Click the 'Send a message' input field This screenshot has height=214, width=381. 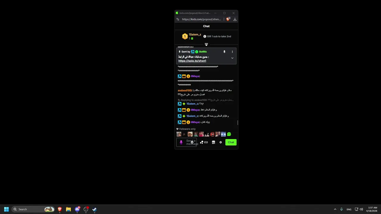[187, 142]
